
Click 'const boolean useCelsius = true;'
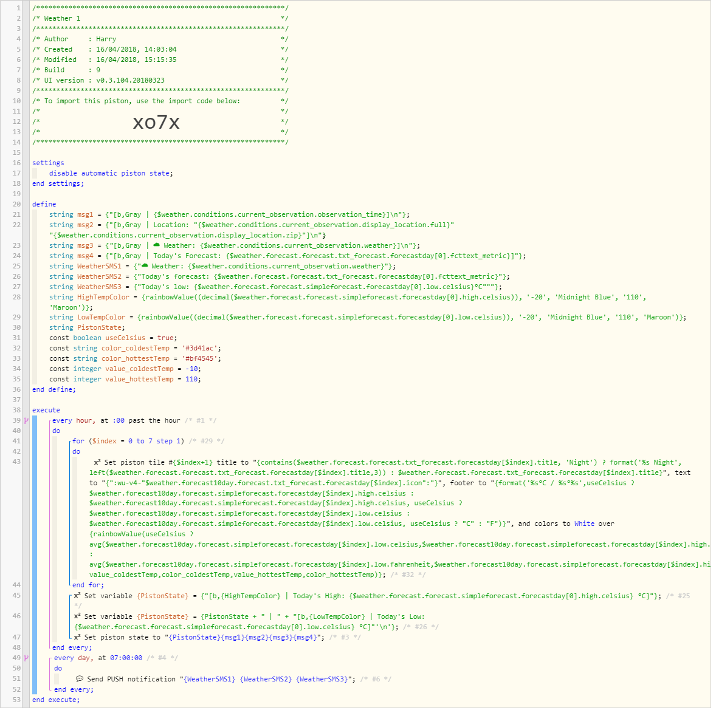pyautogui.click(x=113, y=339)
